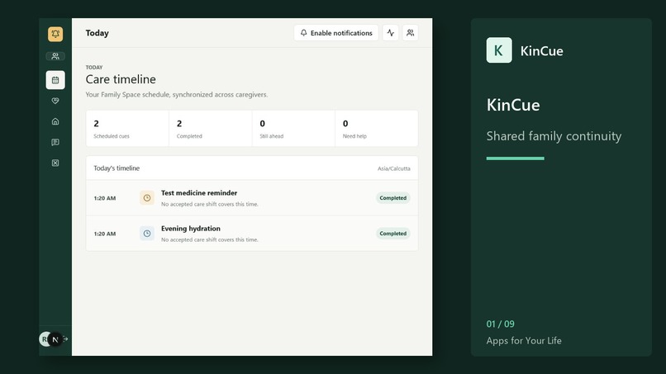Go to the home sidebar icon
The height and width of the screenshot is (374, 666).
(55, 121)
